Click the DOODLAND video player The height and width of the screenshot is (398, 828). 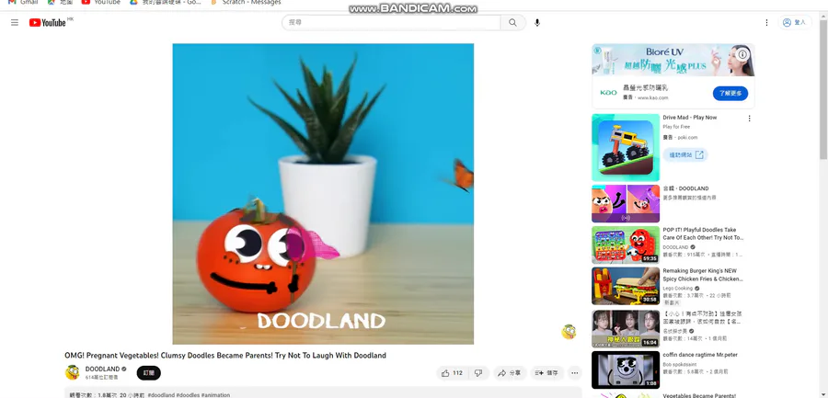(x=323, y=194)
